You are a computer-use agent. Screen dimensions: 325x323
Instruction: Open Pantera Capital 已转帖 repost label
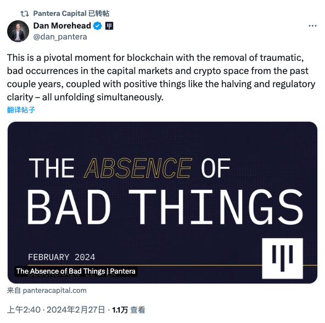[x=71, y=14]
